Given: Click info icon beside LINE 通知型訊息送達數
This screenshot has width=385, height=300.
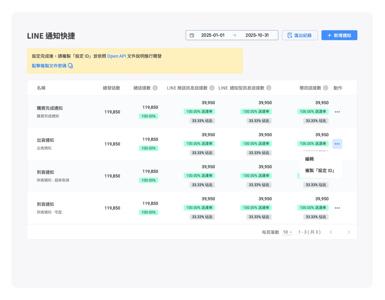Looking at the screenshot, I should click(x=268, y=88).
